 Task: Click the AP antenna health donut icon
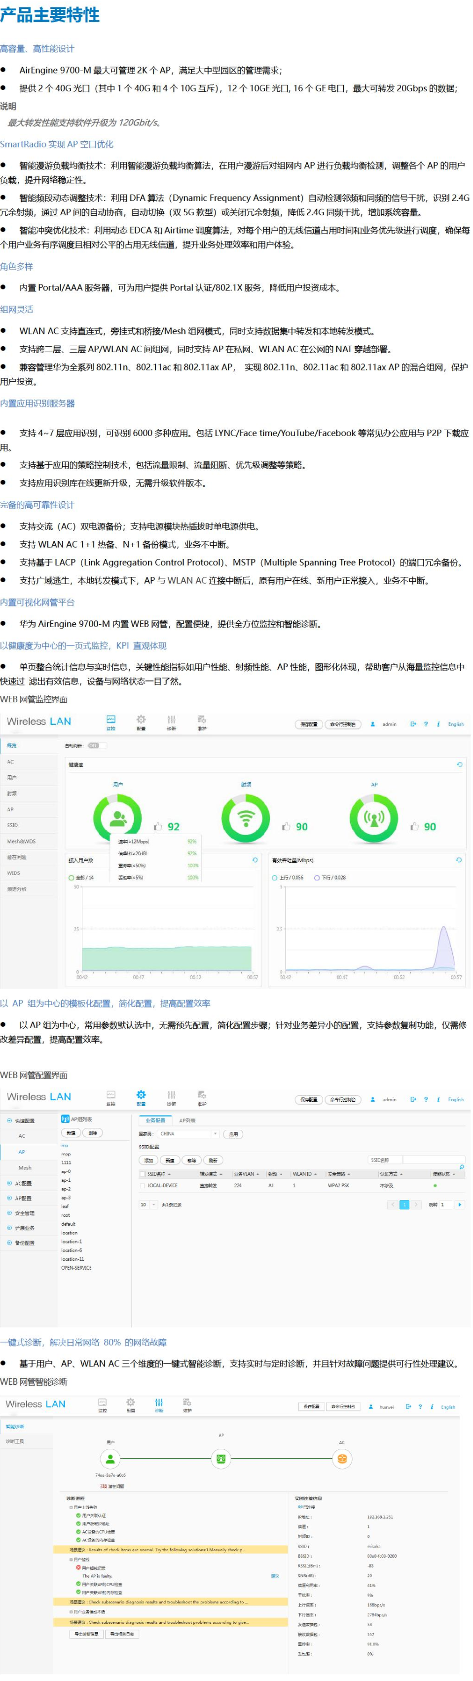point(373,818)
